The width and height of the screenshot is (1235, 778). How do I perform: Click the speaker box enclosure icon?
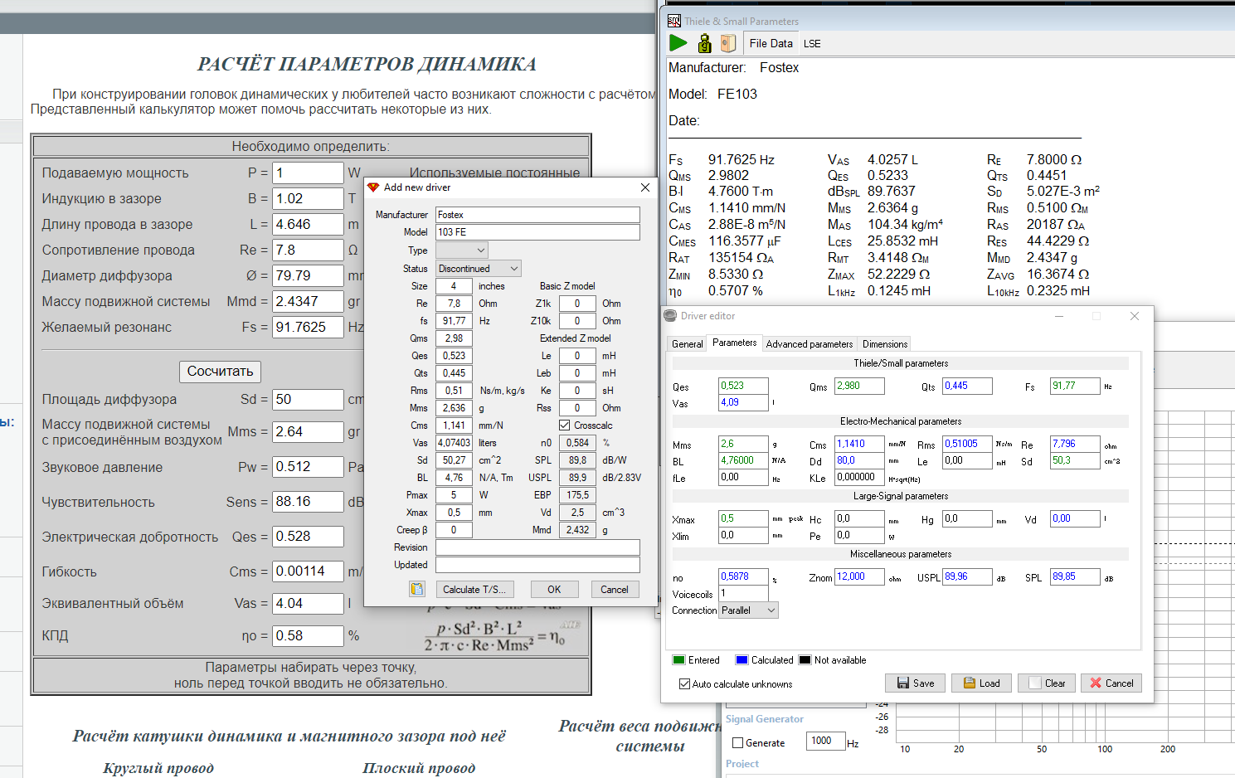728,43
